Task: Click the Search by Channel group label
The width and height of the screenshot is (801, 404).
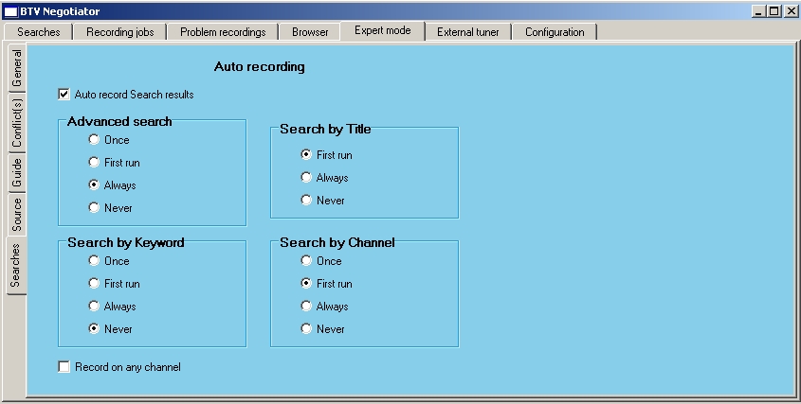Action: pos(337,243)
